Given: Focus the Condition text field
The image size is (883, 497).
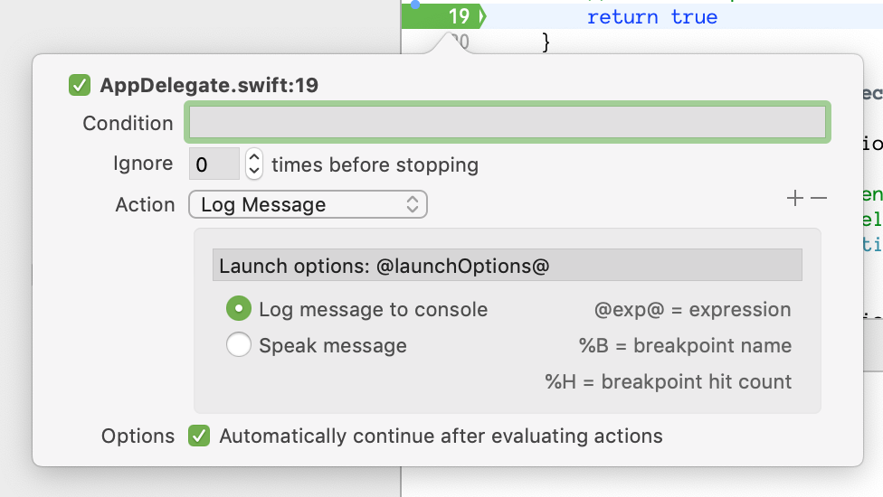Looking at the screenshot, I should point(507,122).
